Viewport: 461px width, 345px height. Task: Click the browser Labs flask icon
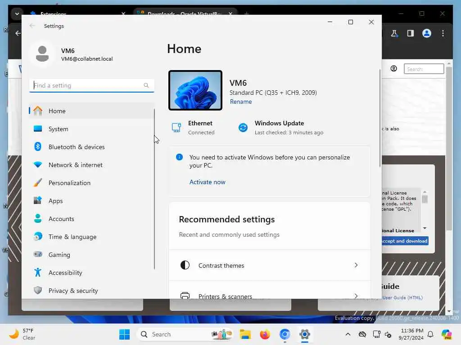coord(394,33)
